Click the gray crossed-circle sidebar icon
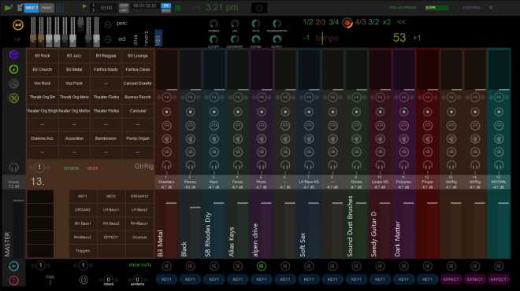This screenshot has width=520, height=291. 13,83
